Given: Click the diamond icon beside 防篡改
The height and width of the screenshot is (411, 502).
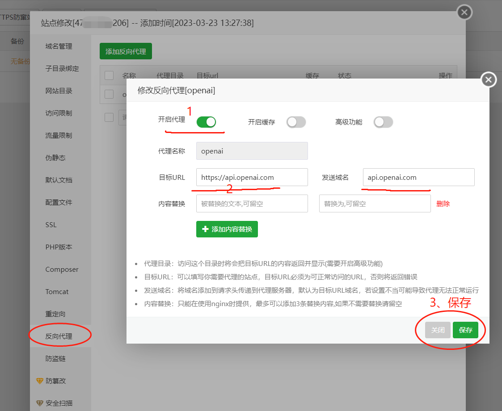Looking at the screenshot, I should pos(40,381).
